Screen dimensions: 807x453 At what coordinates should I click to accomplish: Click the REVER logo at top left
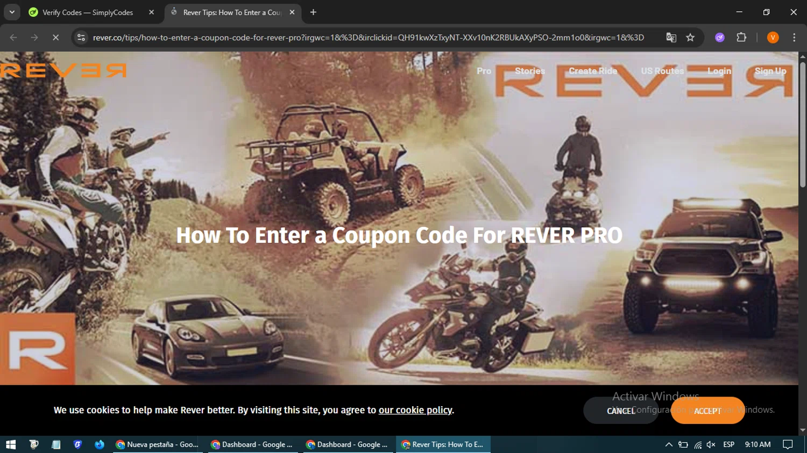pyautogui.click(x=63, y=70)
